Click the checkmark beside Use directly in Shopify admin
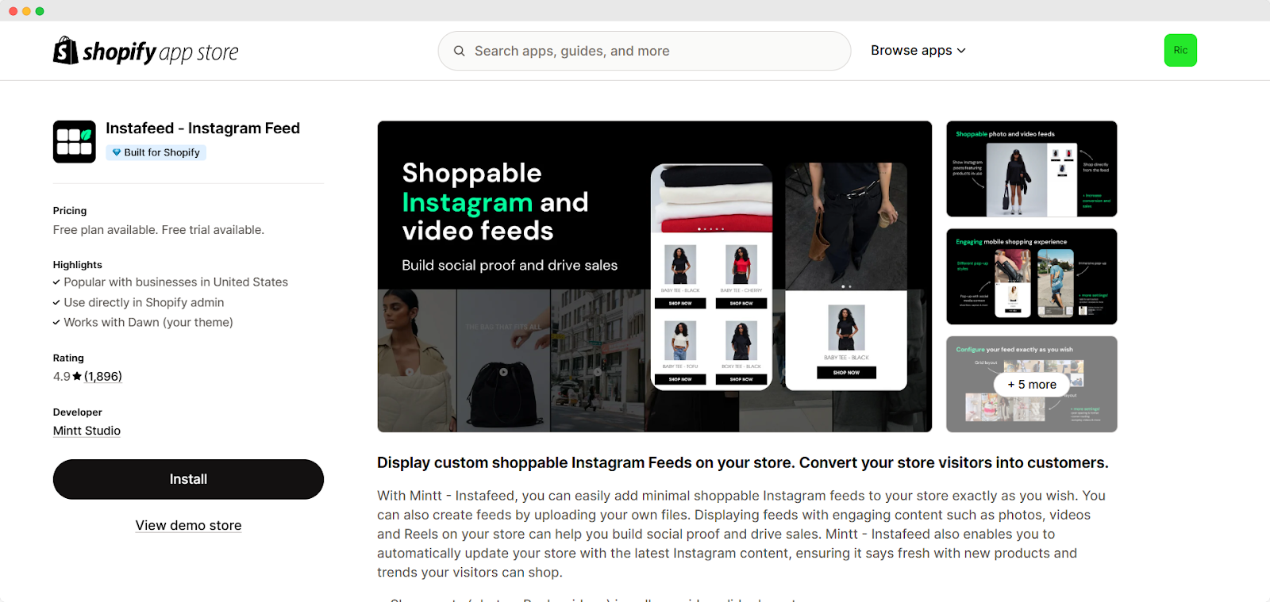 [56, 303]
